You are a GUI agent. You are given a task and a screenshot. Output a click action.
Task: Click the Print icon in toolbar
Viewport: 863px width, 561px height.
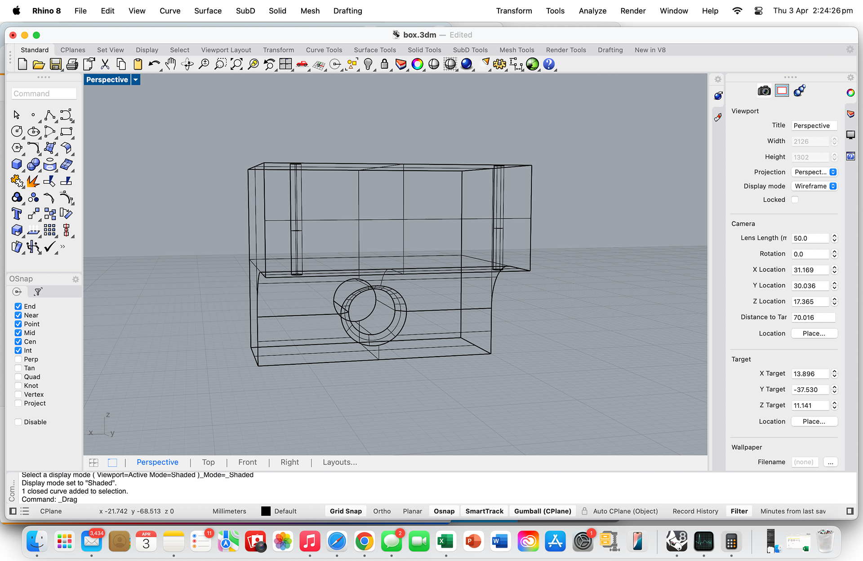(x=72, y=64)
